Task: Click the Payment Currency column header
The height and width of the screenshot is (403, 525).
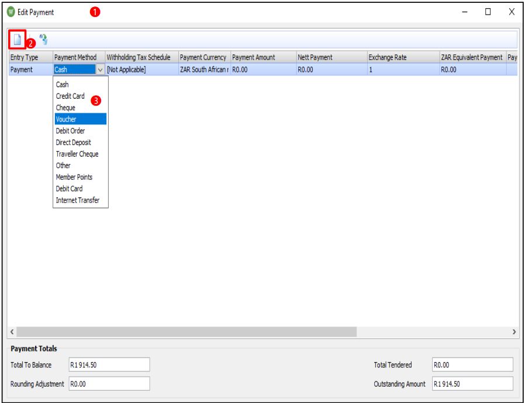Action: coord(205,57)
